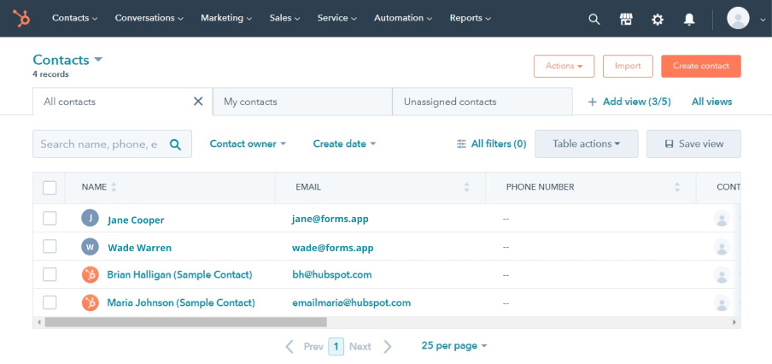The width and height of the screenshot is (772, 364).
Task: Open the 25 per page dropdown
Action: coord(454,346)
